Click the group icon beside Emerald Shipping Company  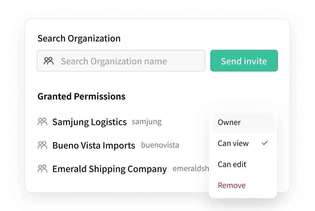[x=42, y=169]
